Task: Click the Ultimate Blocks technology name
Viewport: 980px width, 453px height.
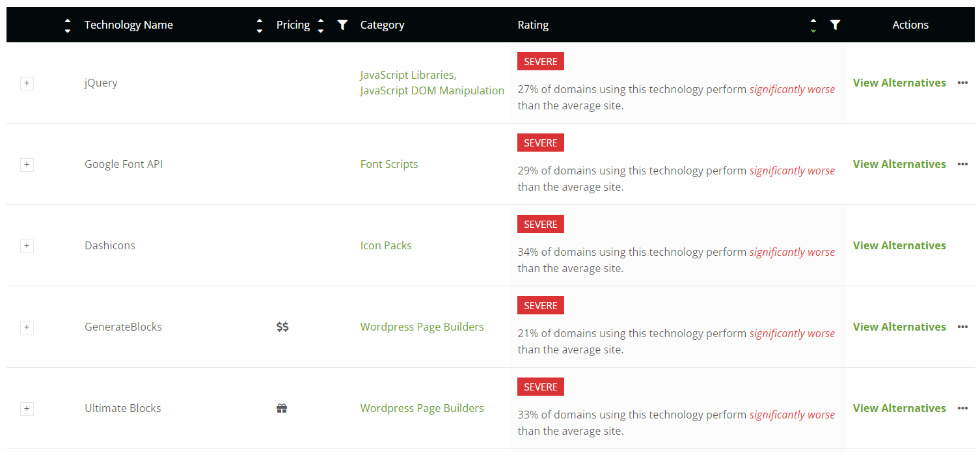Action: coord(123,408)
